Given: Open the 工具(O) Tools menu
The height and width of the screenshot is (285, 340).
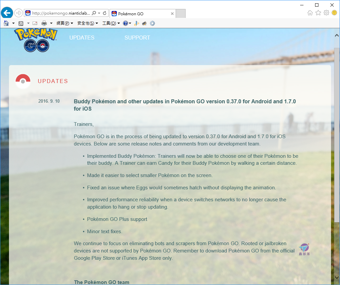Looking at the screenshot, I should pyautogui.click(x=111, y=23).
